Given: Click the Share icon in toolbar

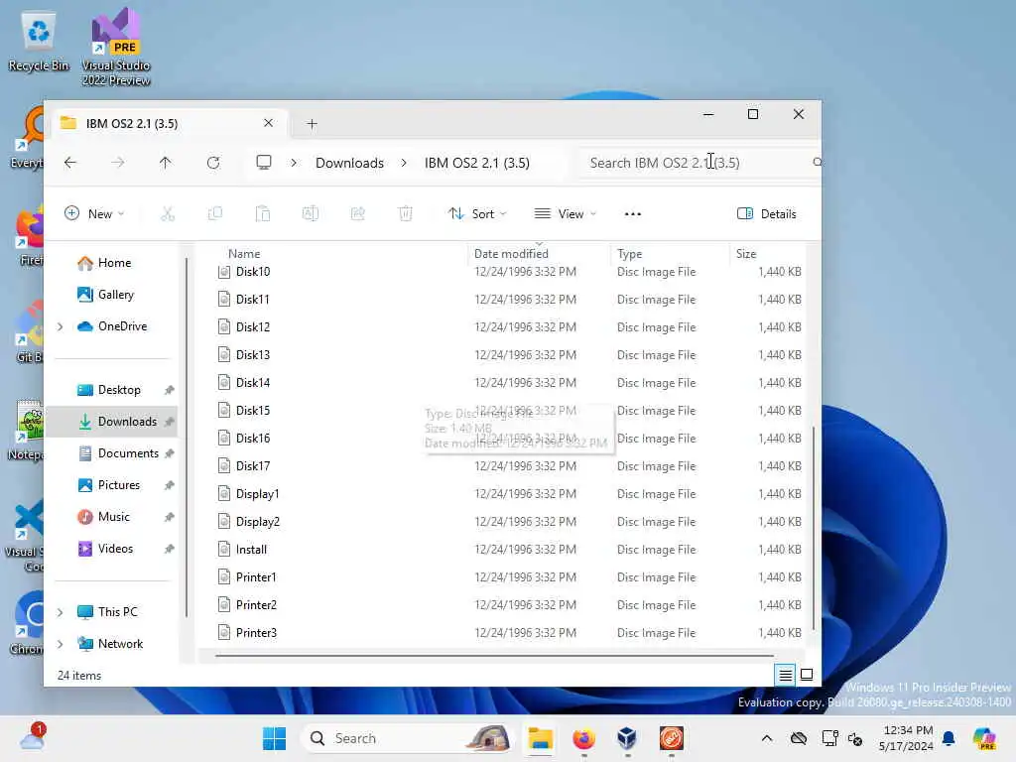Looking at the screenshot, I should pyautogui.click(x=357, y=214).
